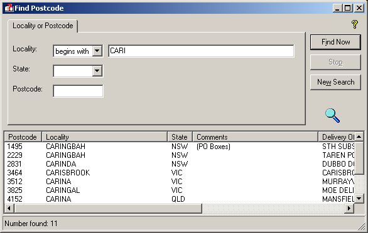The height and width of the screenshot is (233, 368).
Task: Minimize the Find Postcode window
Action: click(x=337, y=8)
